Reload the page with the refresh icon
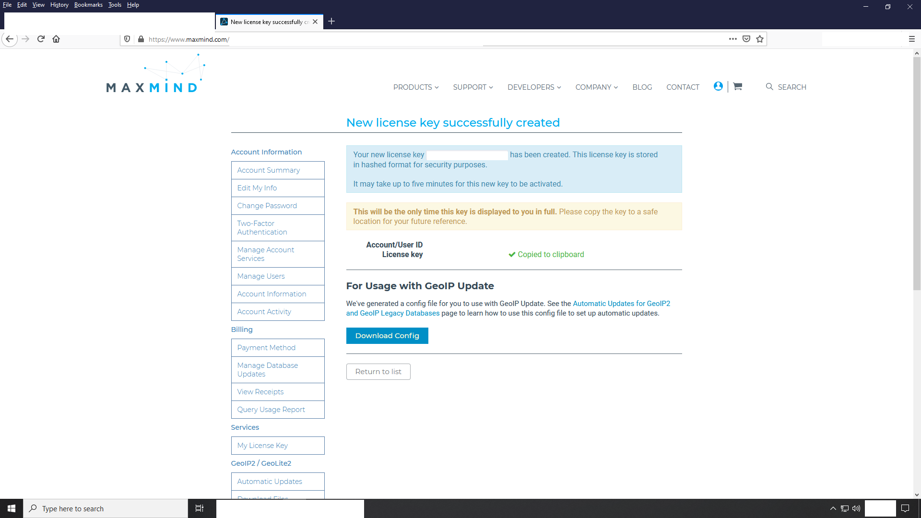 click(41, 39)
